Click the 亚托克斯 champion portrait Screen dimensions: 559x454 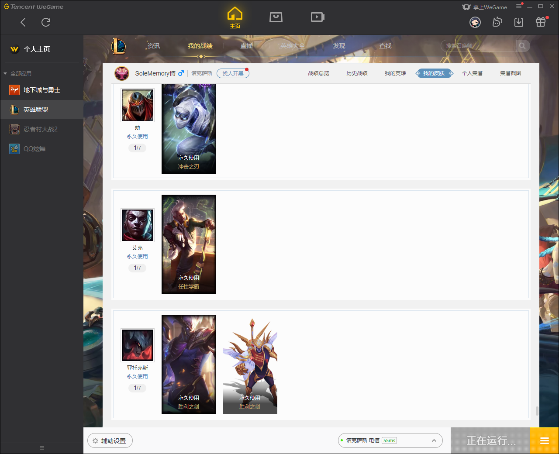pos(138,345)
